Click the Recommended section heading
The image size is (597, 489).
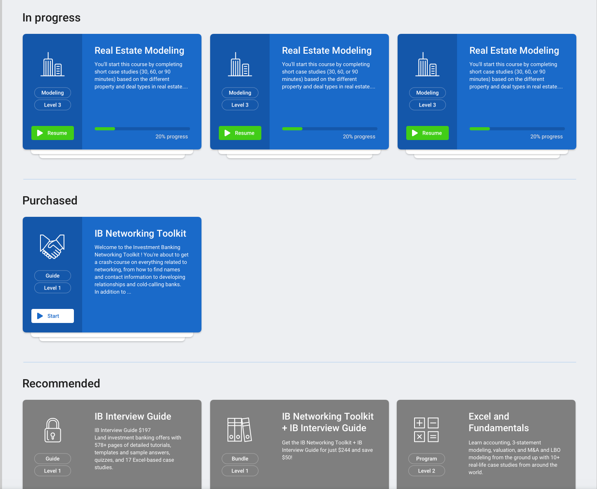coord(61,383)
